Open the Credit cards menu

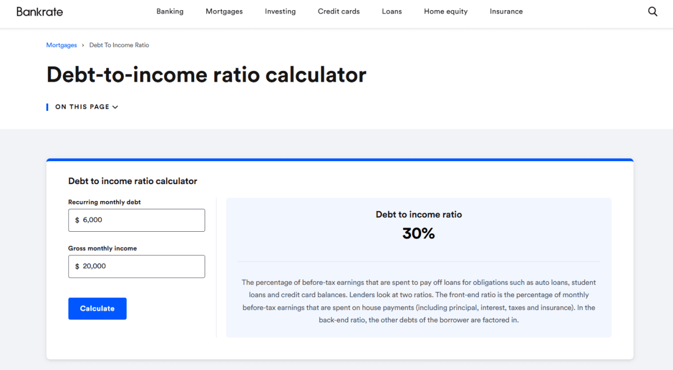[339, 12]
